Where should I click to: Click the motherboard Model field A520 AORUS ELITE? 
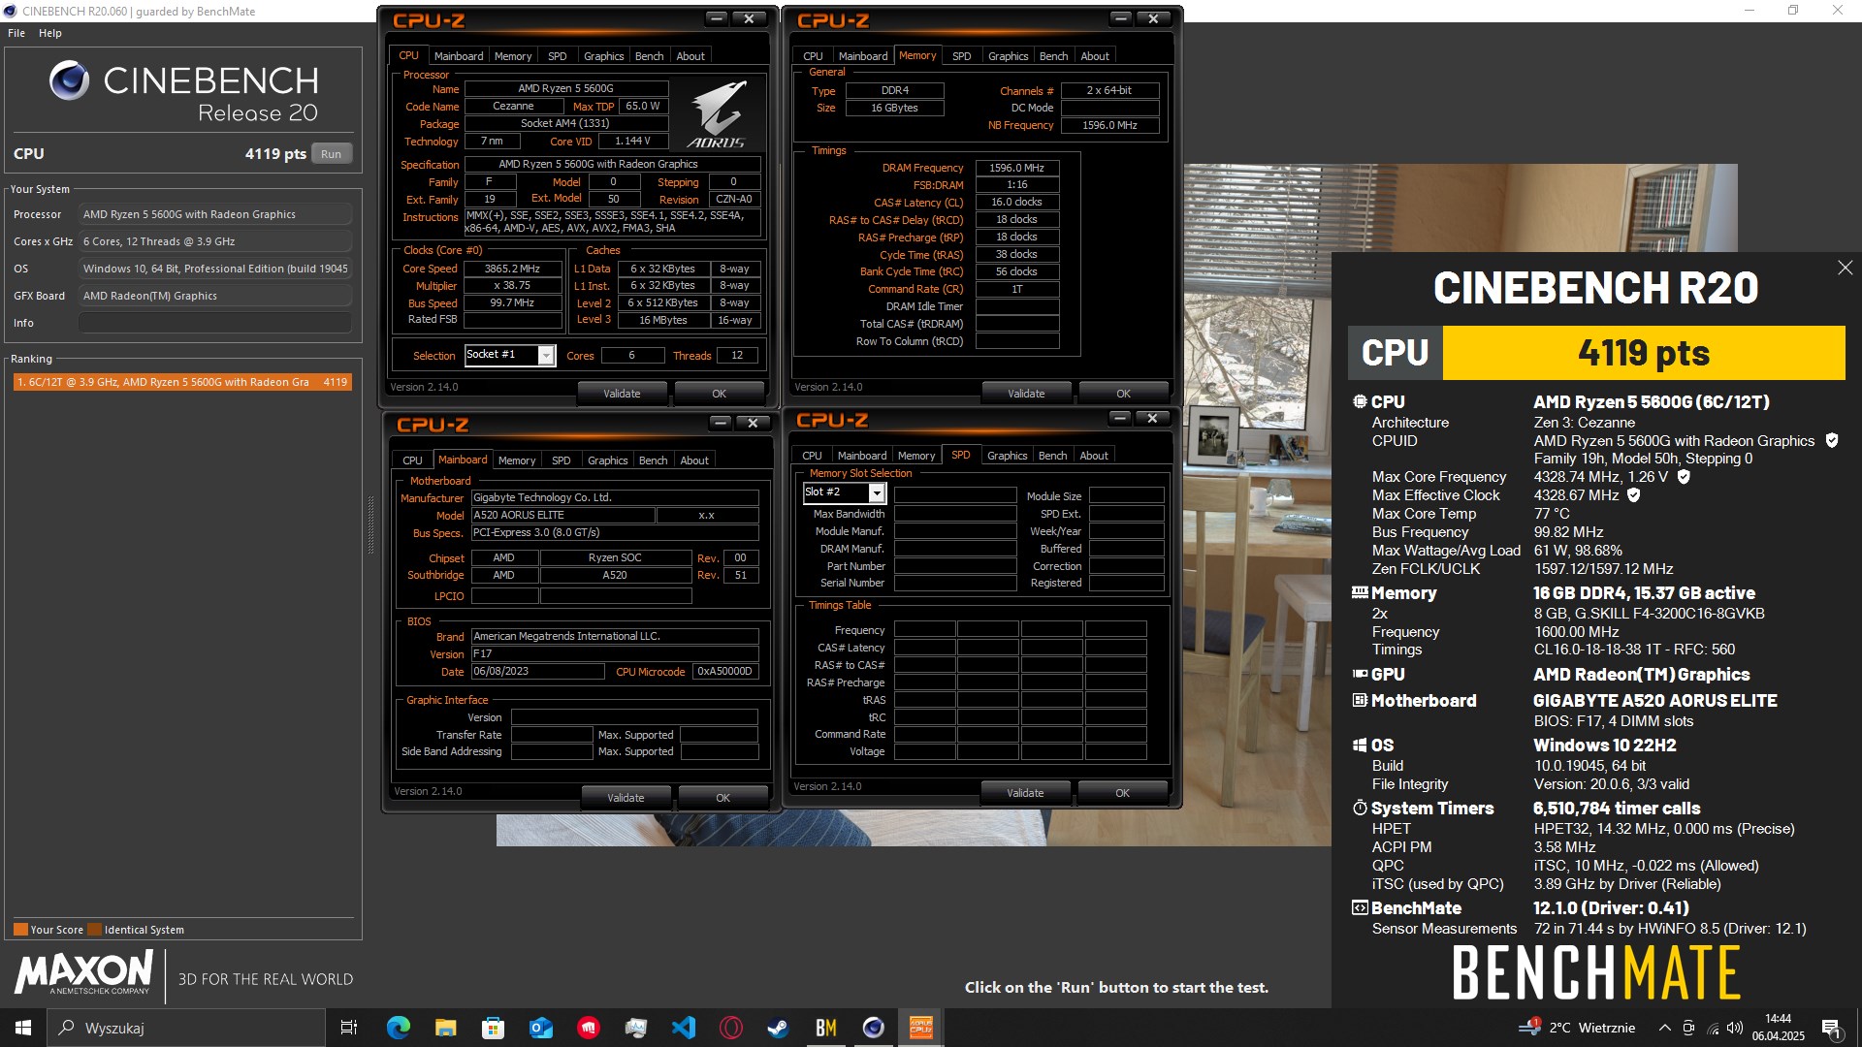[562, 515]
